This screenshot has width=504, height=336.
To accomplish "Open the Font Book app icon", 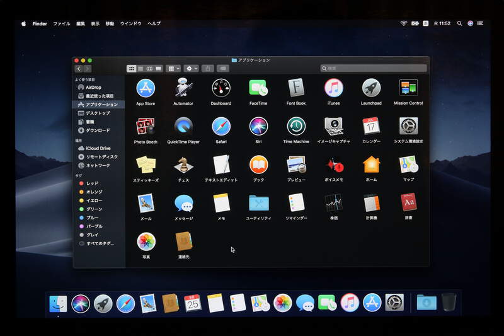I will (x=296, y=88).
